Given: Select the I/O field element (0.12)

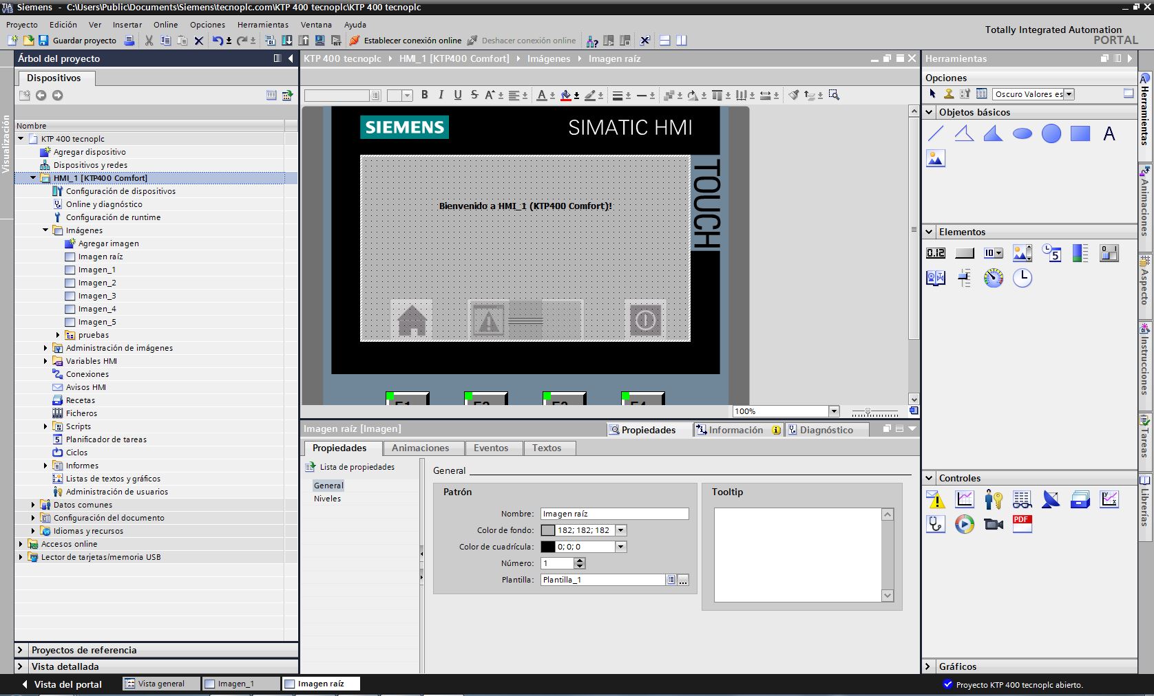Looking at the screenshot, I should pyautogui.click(x=936, y=253).
